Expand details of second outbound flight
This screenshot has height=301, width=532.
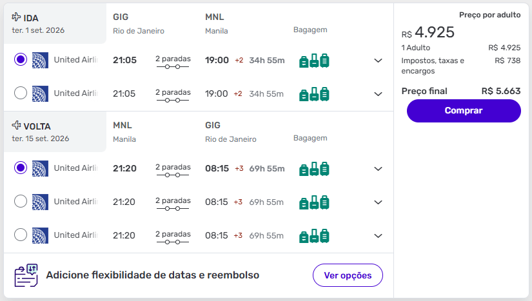(x=379, y=94)
